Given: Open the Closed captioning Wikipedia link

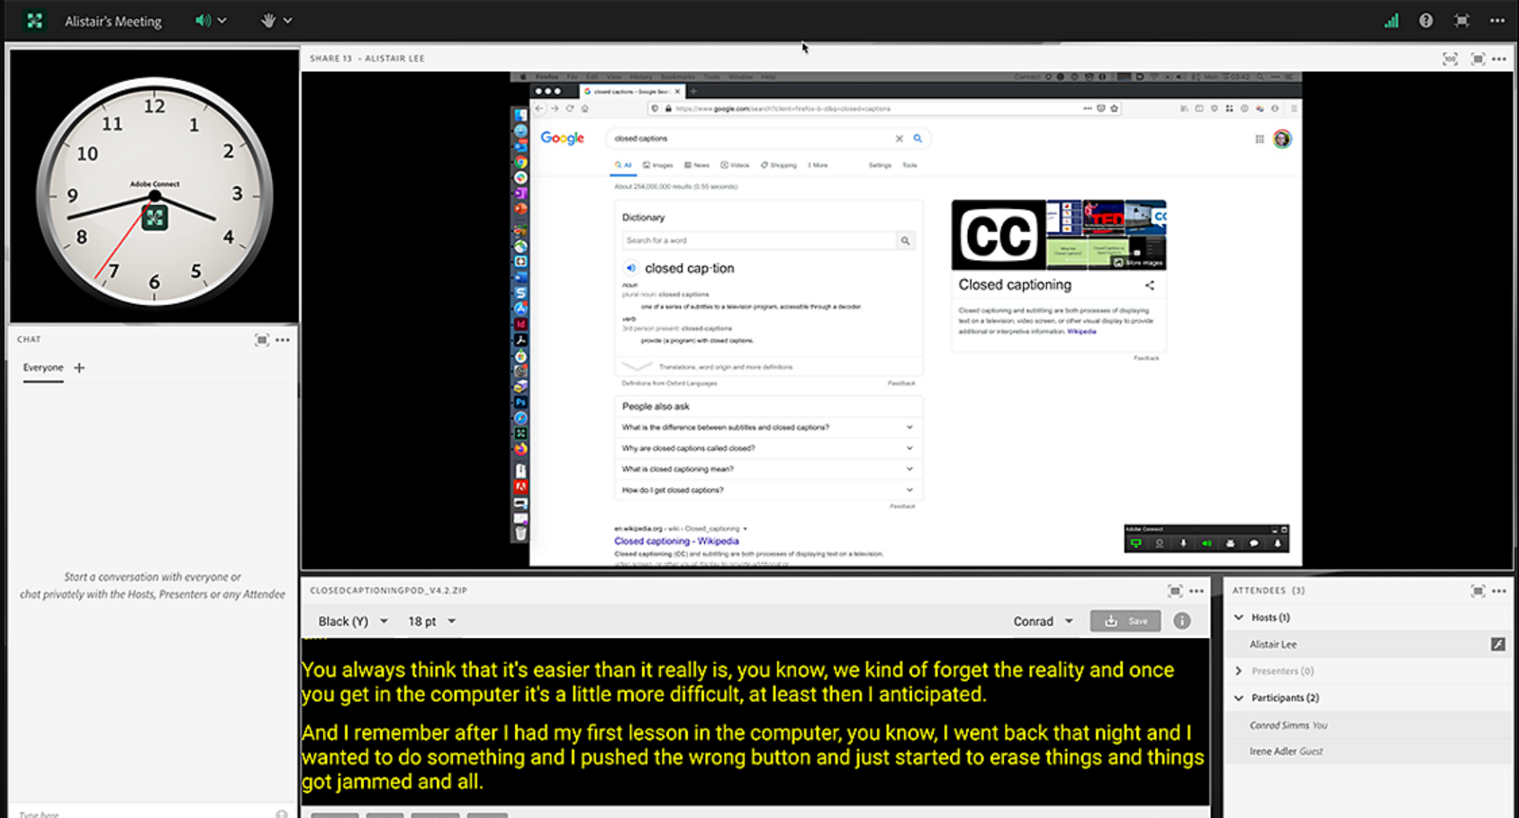Looking at the screenshot, I should coord(676,541).
